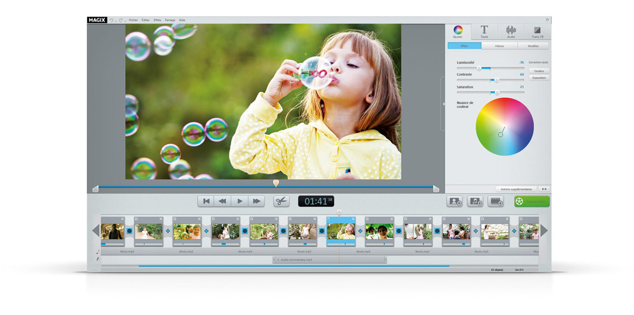Click the add music icon
Image resolution: width=634 pixels, height=315 pixels.
coord(476,201)
